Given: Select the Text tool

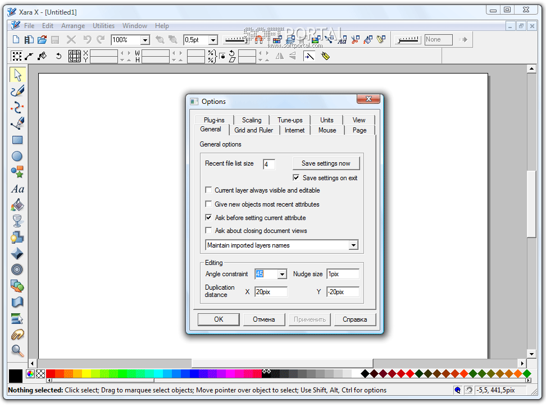Looking at the screenshot, I should pos(17,189).
